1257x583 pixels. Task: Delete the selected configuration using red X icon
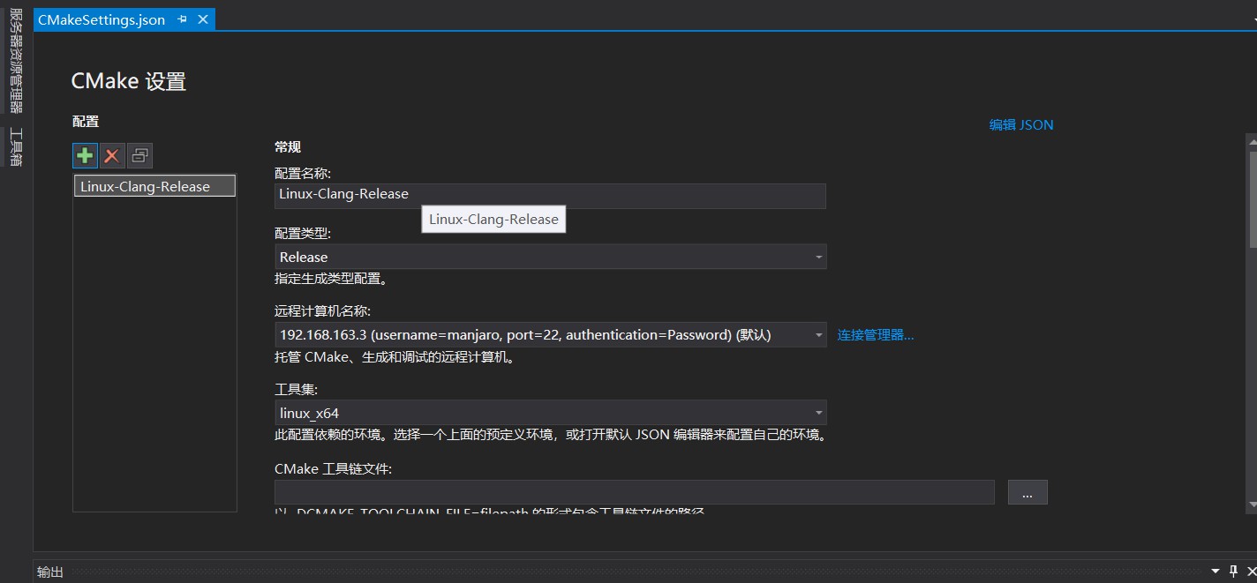click(x=110, y=155)
